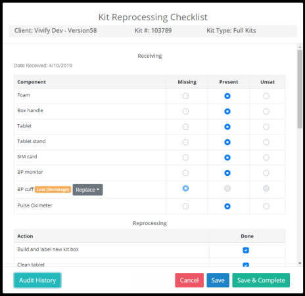The image size is (305, 296).
Task: Select Present for Pulse Oximeter
Action: [x=227, y=206]
